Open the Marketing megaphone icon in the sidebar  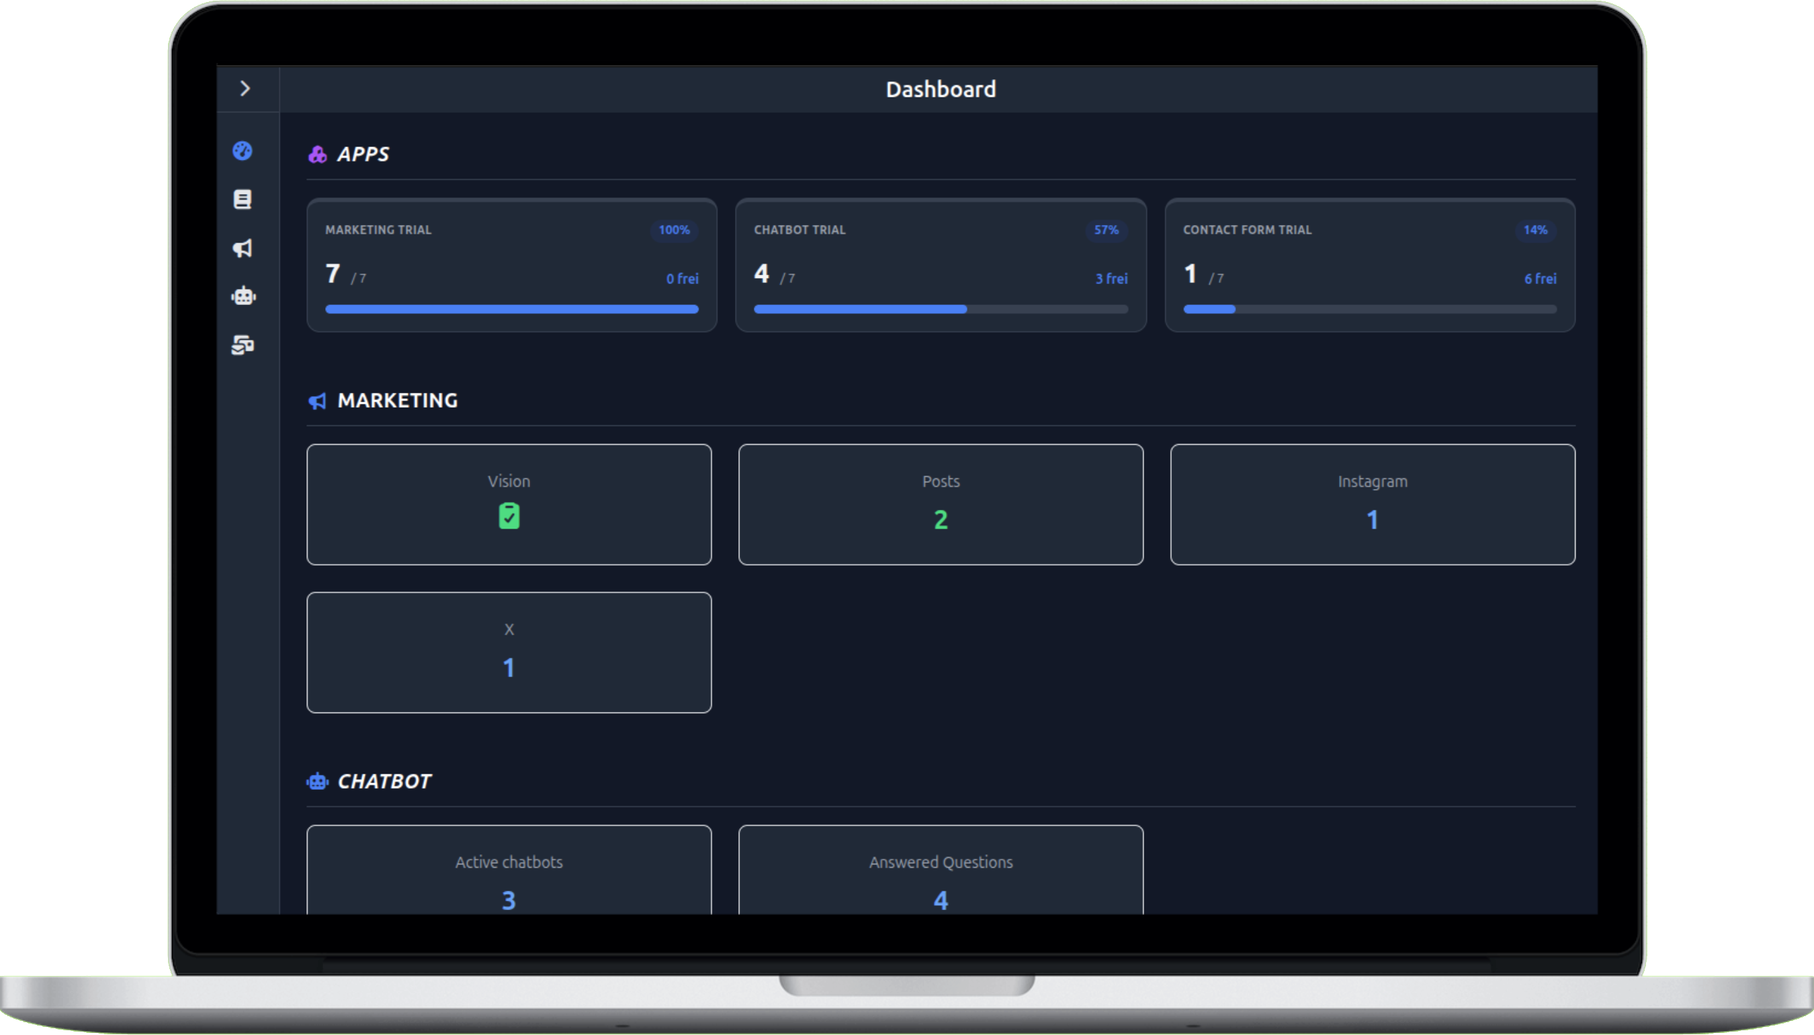[x=244, y=248]
